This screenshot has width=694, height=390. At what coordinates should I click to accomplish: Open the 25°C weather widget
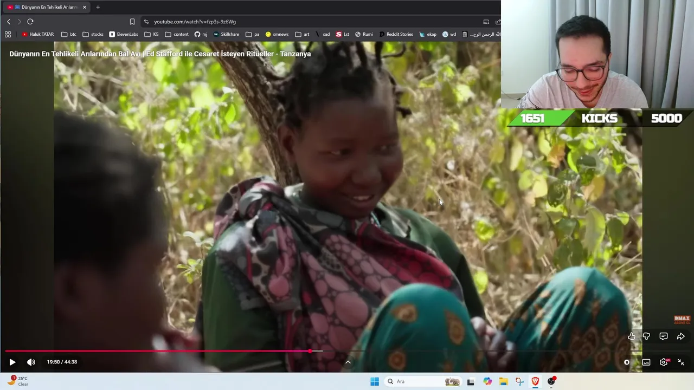click(x=17, y=381)
